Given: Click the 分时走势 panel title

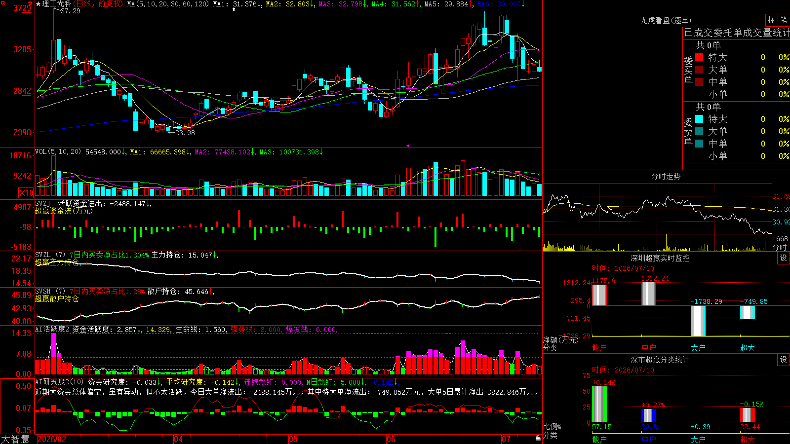Looking at the screenshot, I should click(x=666, y=176).
